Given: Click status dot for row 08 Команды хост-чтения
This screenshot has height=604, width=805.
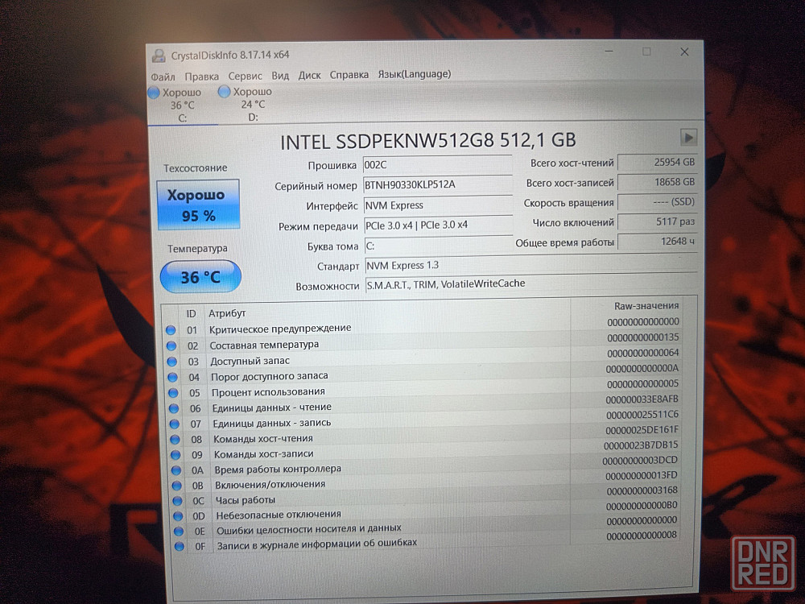Looking at the screenshot, I should (x=175, y=440).
